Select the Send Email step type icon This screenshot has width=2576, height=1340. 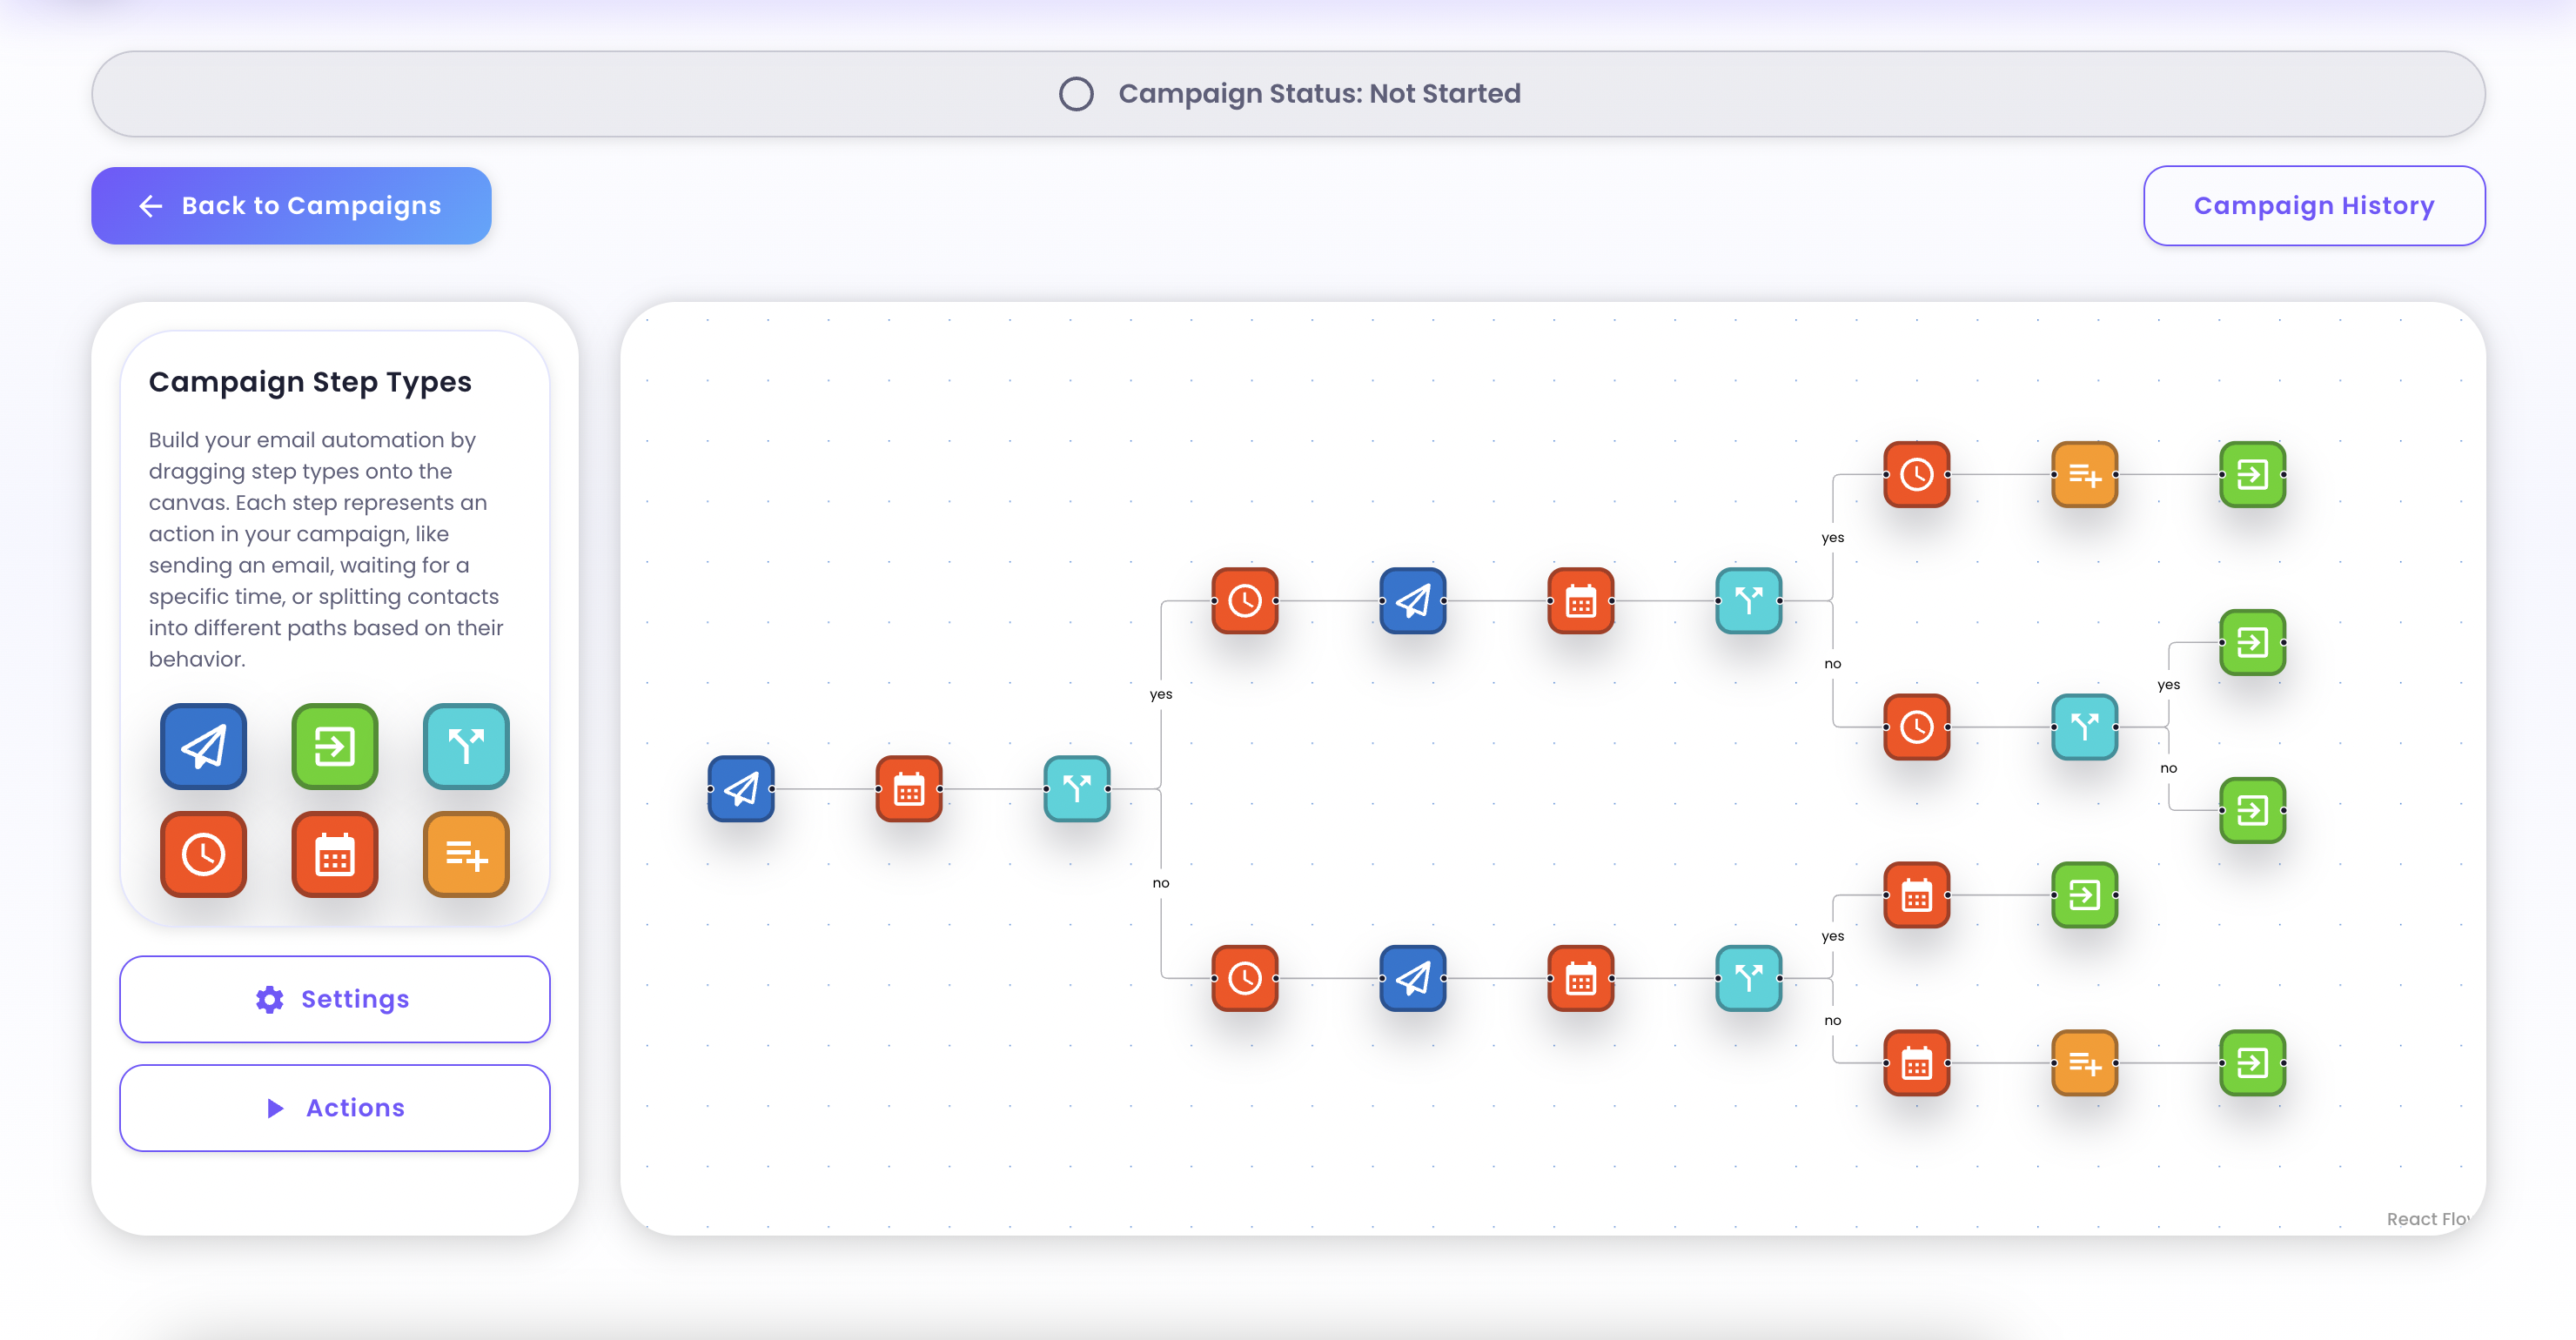(203, 746)
